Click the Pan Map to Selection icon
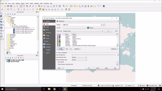The image size is (162, 91). (x=27, y=6)
